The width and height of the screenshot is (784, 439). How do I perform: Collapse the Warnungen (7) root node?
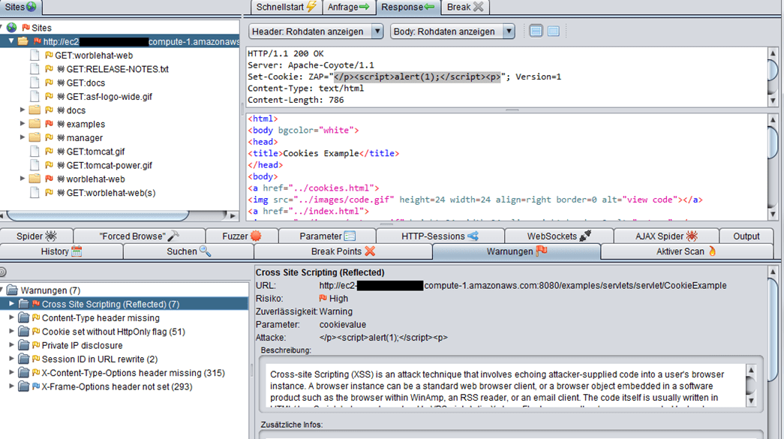click(x=3, y=290)
